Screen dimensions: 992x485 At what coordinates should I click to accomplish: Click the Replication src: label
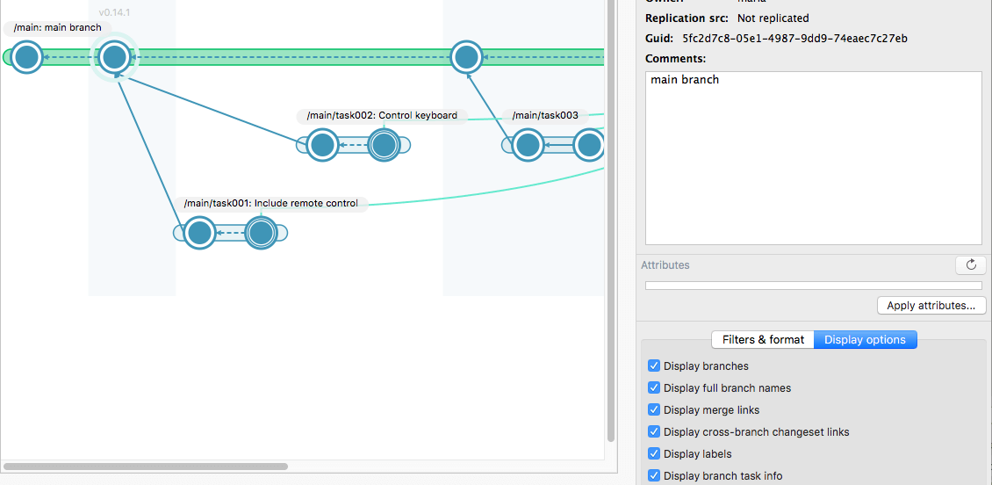pyautogui.click(x=687, y=18)
